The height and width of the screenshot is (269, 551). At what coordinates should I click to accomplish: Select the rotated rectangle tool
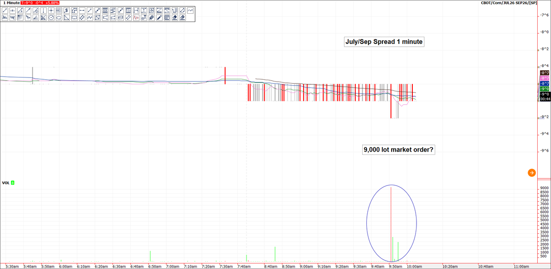pyautogui.click(x=82, y=17)
